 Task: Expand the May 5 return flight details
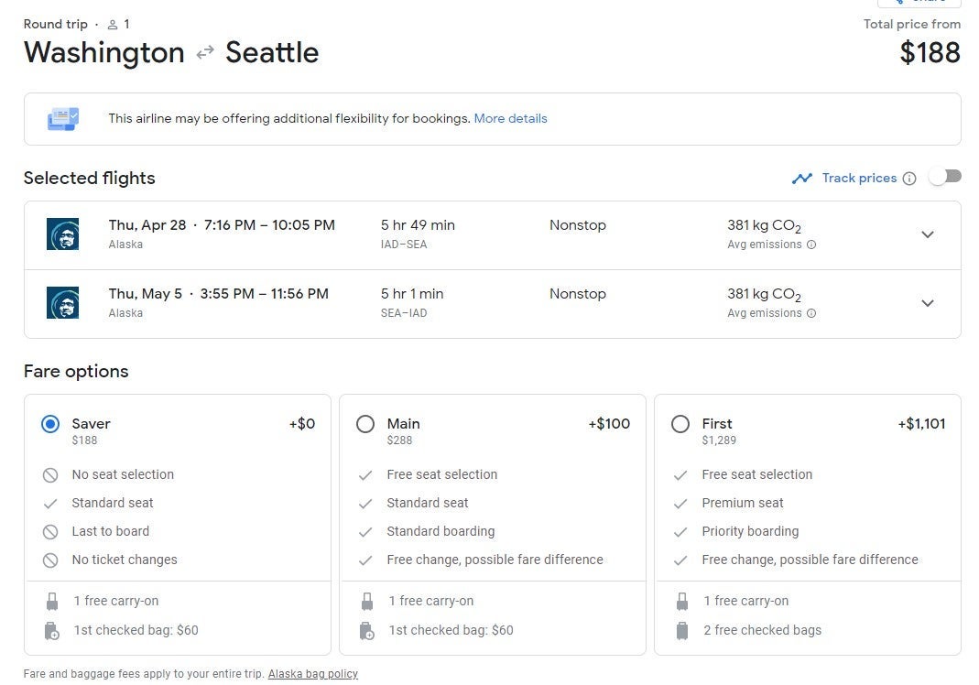click(927, 303)
